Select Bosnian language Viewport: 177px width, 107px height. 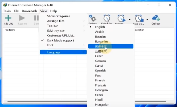111,37
